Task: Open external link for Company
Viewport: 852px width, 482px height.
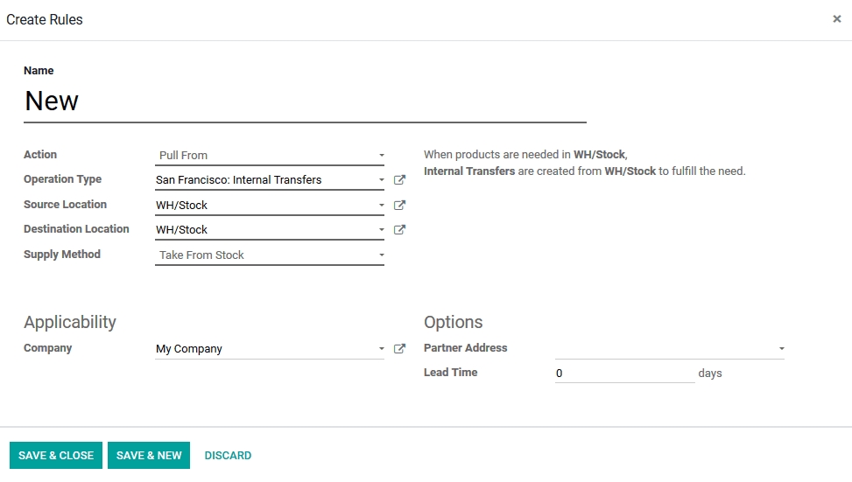Action: pos(399,349)
